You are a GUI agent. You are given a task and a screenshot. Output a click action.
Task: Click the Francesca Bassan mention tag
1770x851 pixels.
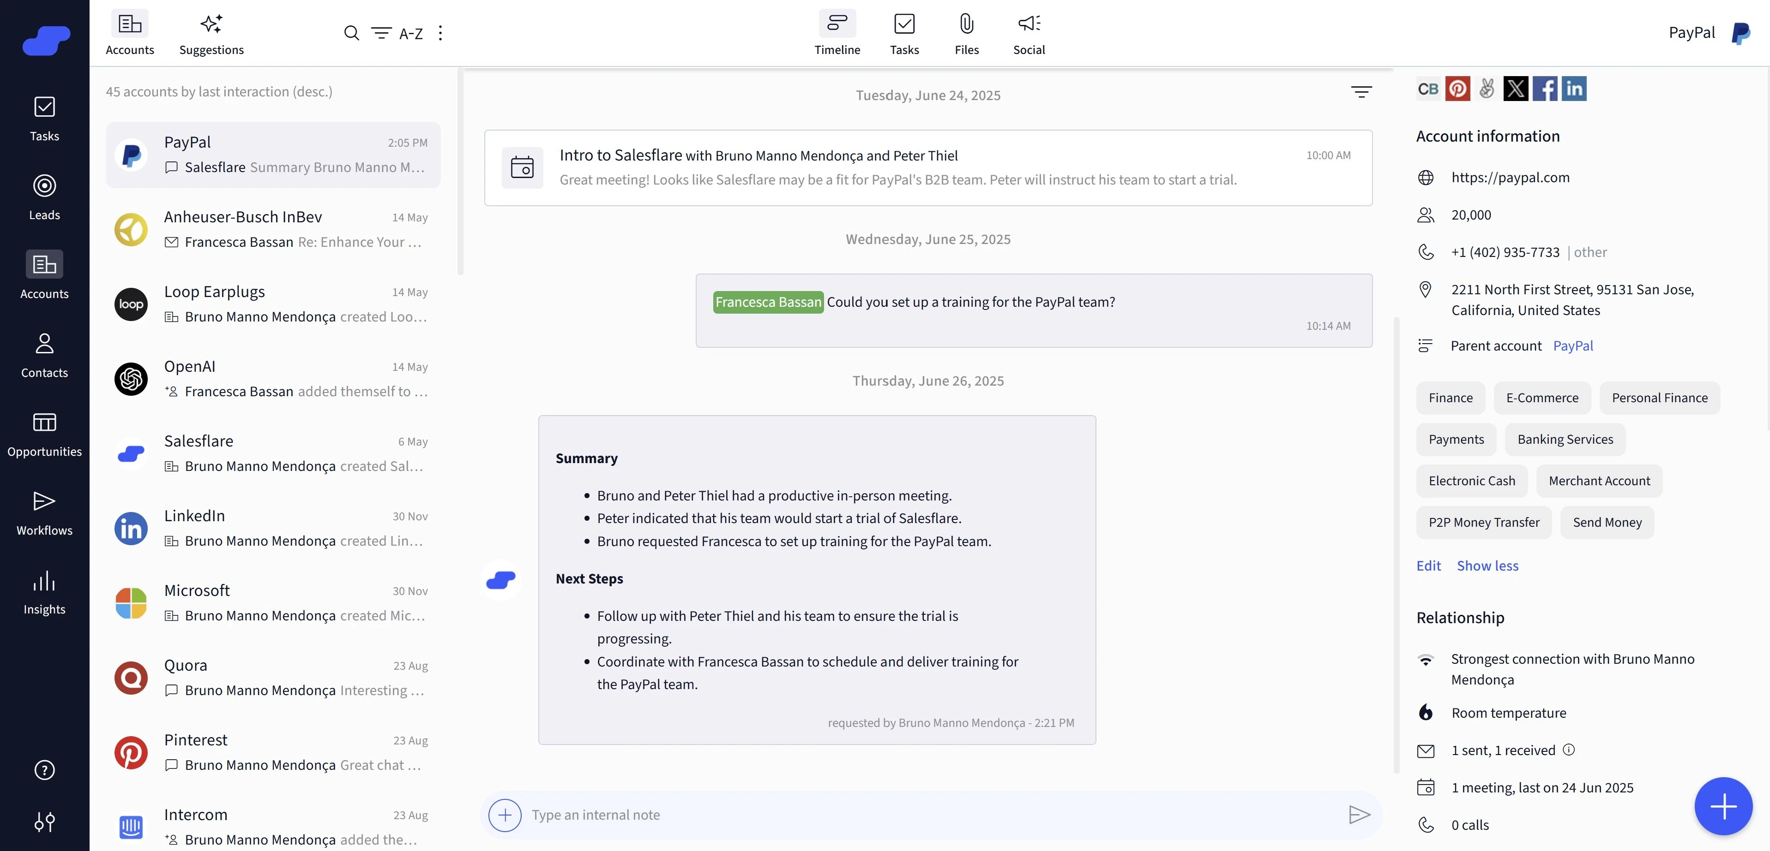tap(768, 303)
